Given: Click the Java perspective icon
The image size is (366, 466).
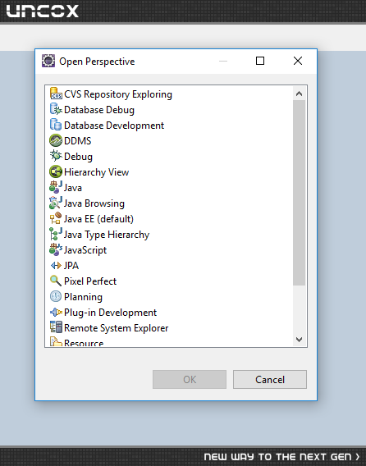Looking at the screenshot, I should pos(56,187).
